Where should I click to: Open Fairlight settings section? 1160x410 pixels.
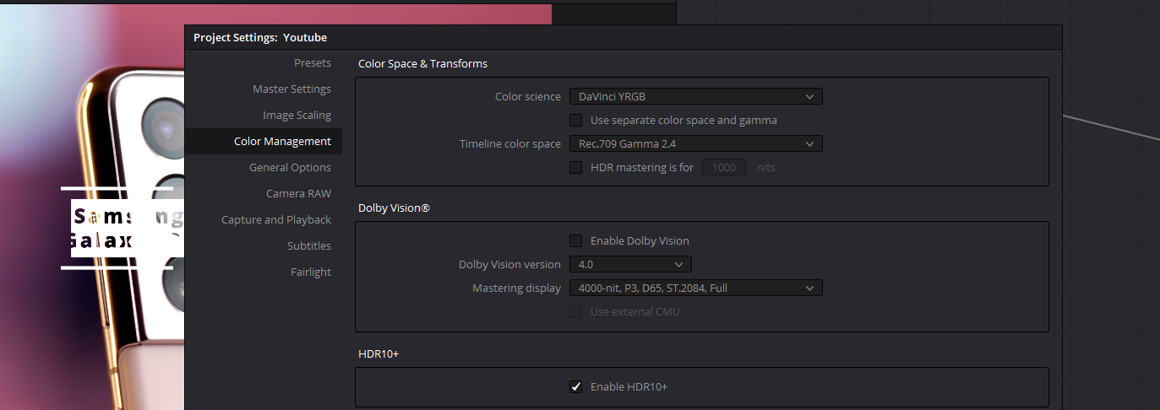(x=311, y=272)
